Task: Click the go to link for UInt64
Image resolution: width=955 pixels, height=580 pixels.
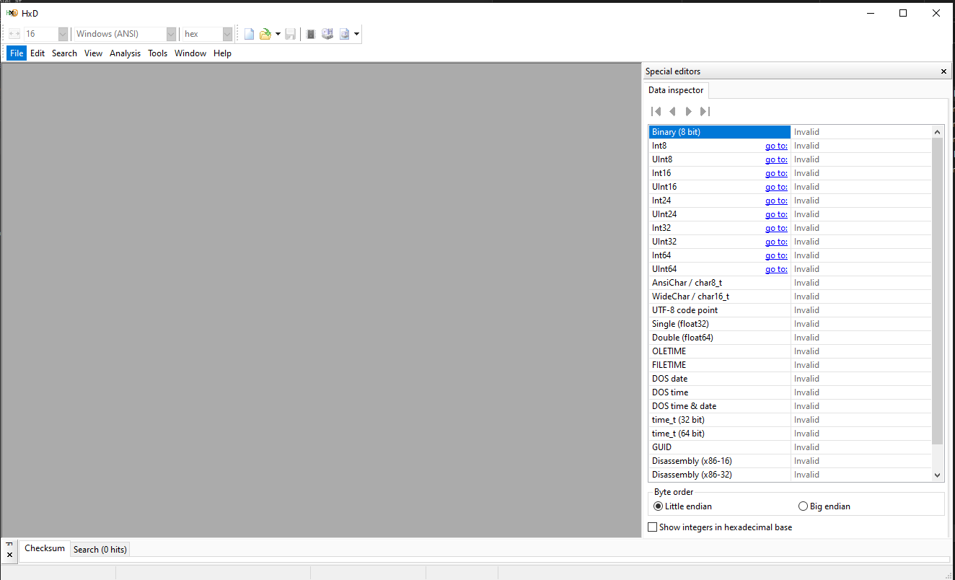Action: tap(776, 269)
